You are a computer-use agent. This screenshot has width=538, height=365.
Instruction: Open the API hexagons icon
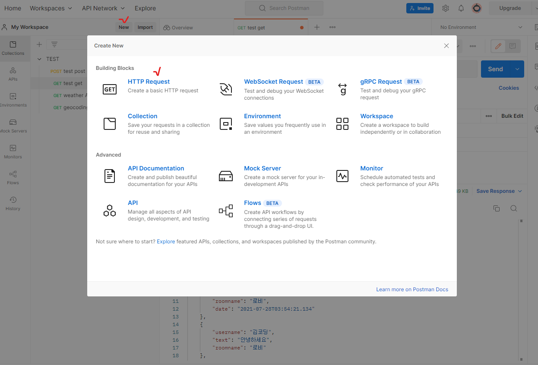point(110,211)
